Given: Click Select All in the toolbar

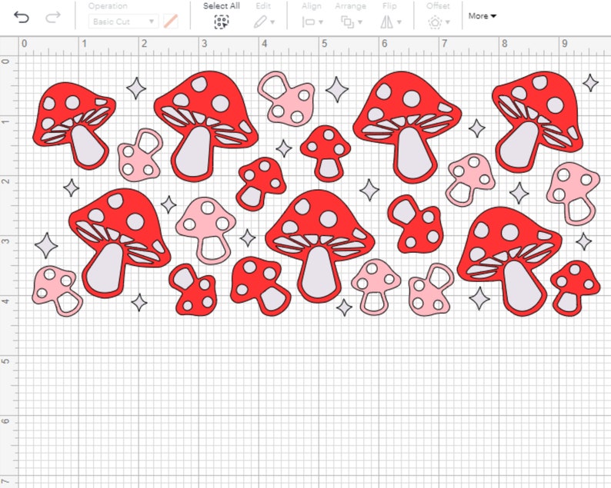Looking at the screenshot, I should 221,15.
